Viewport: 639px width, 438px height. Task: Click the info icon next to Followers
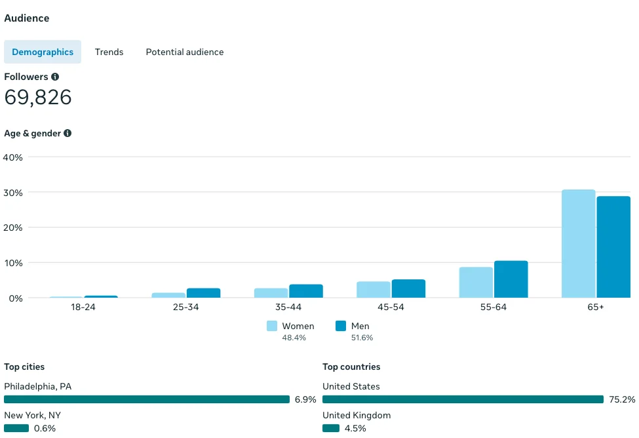click(55, 77)
